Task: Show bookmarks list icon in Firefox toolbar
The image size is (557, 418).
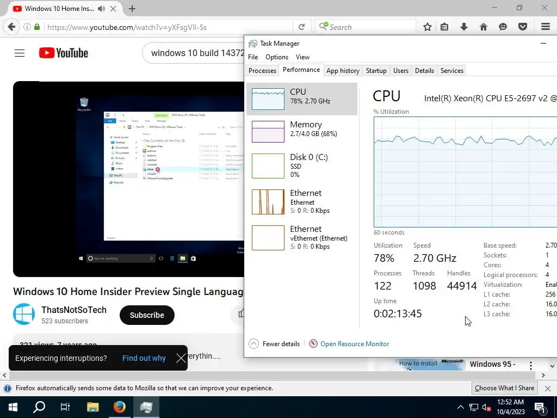Action: pyautogui.click(x=444, y=27)
